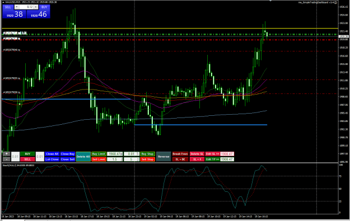The height and width of the screenshot is (221, 350).
Task: Select the 0.12 volume field in one-click panel
Action: coord(26,7)
